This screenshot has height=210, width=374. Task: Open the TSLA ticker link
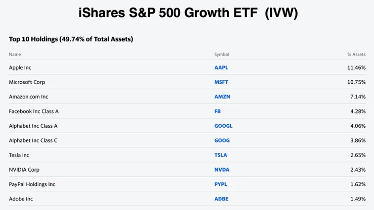point(221,155)
